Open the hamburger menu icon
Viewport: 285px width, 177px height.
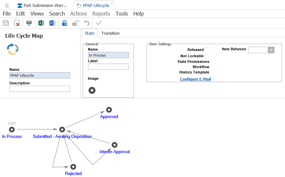[7, 6]
